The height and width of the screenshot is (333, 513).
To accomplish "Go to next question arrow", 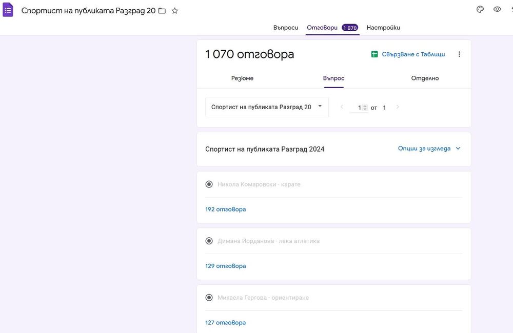I will pos(398,107).
